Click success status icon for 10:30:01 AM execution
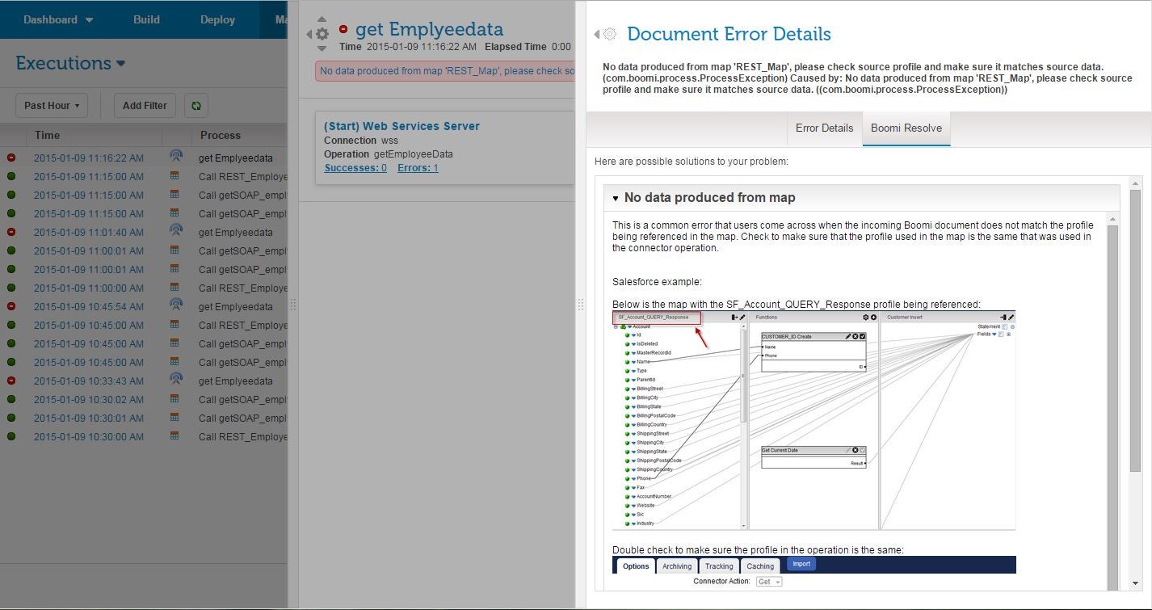The width and height of the screenshot is (1152, 610). click(11, 418)
